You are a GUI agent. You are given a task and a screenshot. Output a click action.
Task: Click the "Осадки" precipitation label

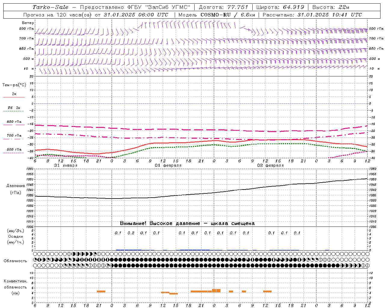click(16, 236)
